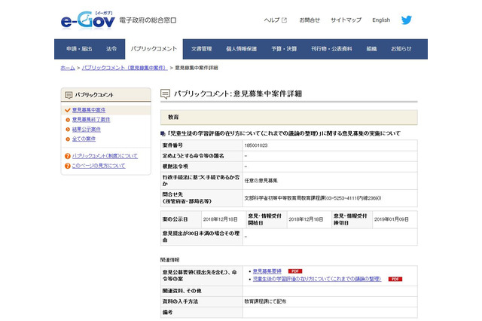Image resolution: width=482 pixels, height=321 pixels.
Task: Open the 刊行物・公表資料 tab
Action: pos(331,48)
